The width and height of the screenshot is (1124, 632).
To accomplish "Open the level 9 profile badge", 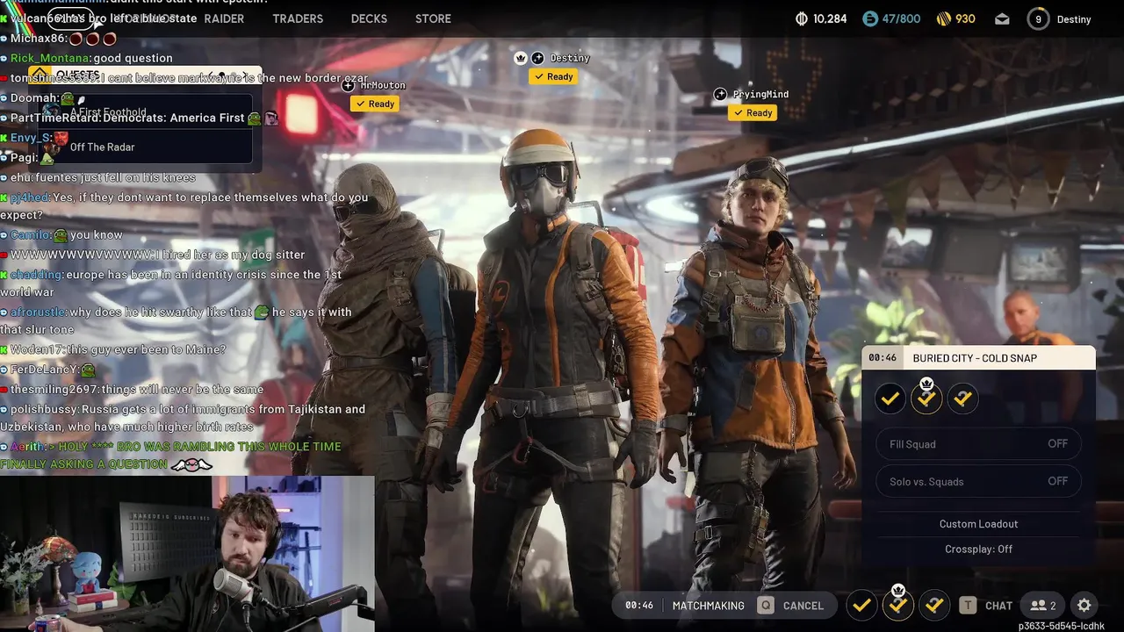I will [x=1038, y=18].
